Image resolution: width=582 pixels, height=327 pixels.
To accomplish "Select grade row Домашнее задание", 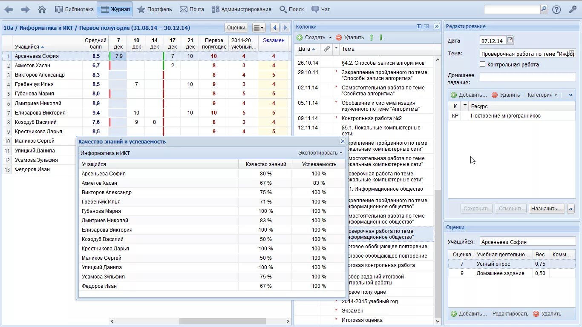I will (x=512, y=273).
